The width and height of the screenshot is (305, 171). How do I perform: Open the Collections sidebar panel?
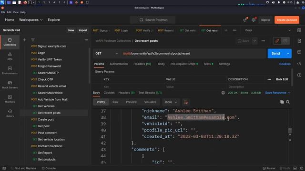click(10, 42)
